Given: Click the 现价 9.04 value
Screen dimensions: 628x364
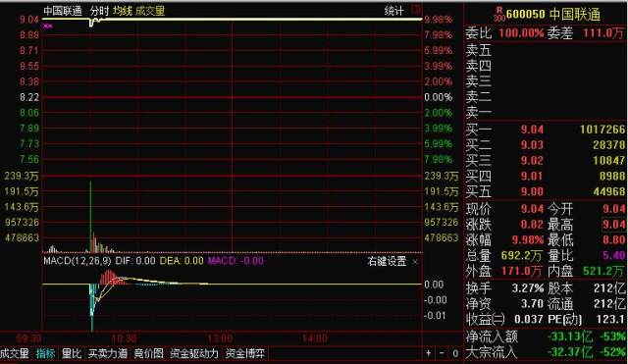Looking at the screenshot, I should pyautogui.click(x=532, y=209).
